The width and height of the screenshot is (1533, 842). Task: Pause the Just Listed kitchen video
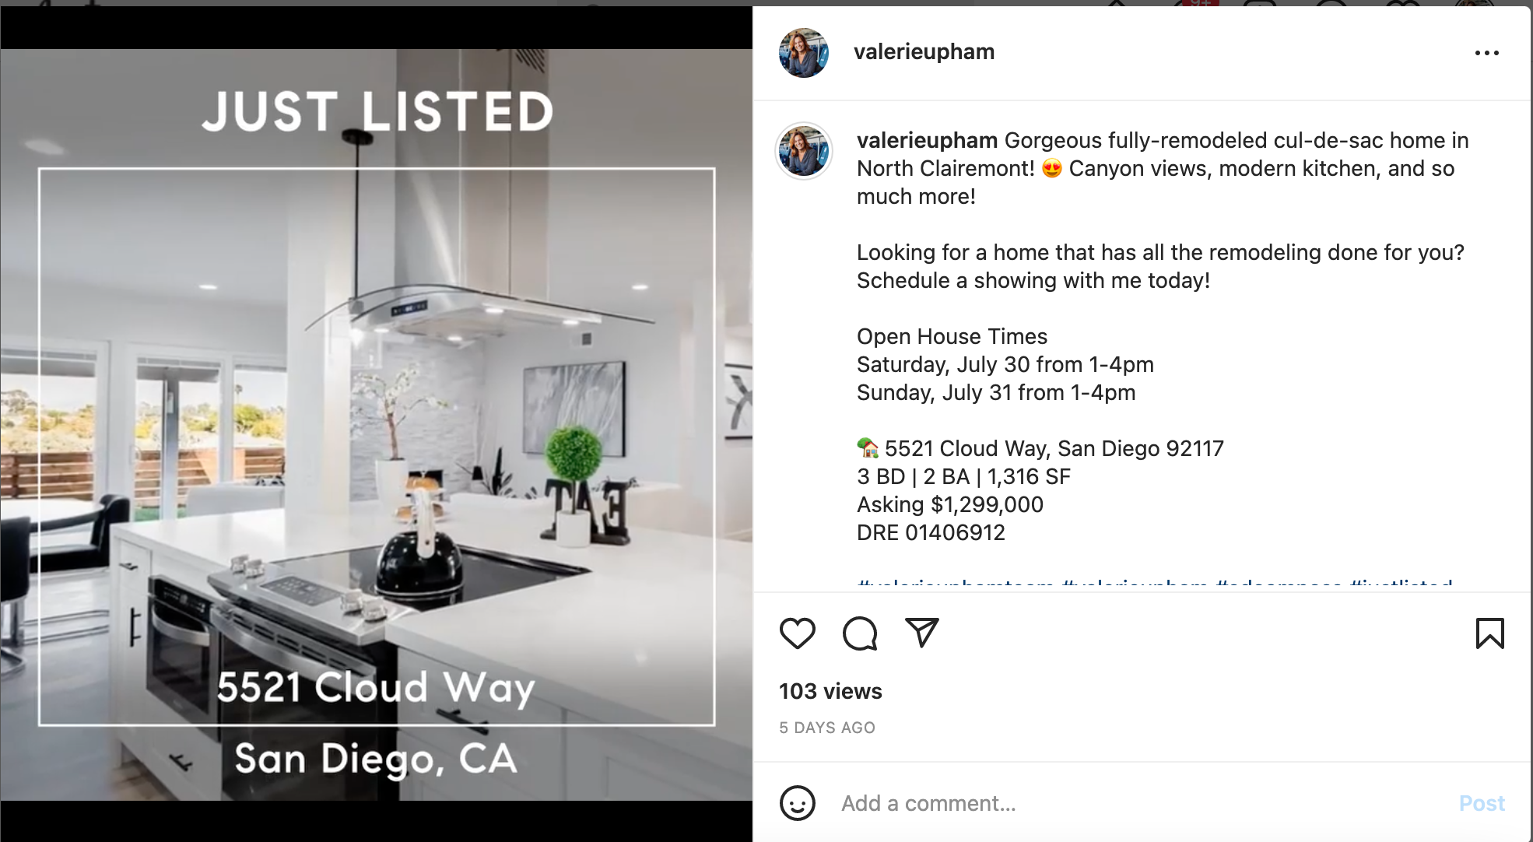(377, 425)
